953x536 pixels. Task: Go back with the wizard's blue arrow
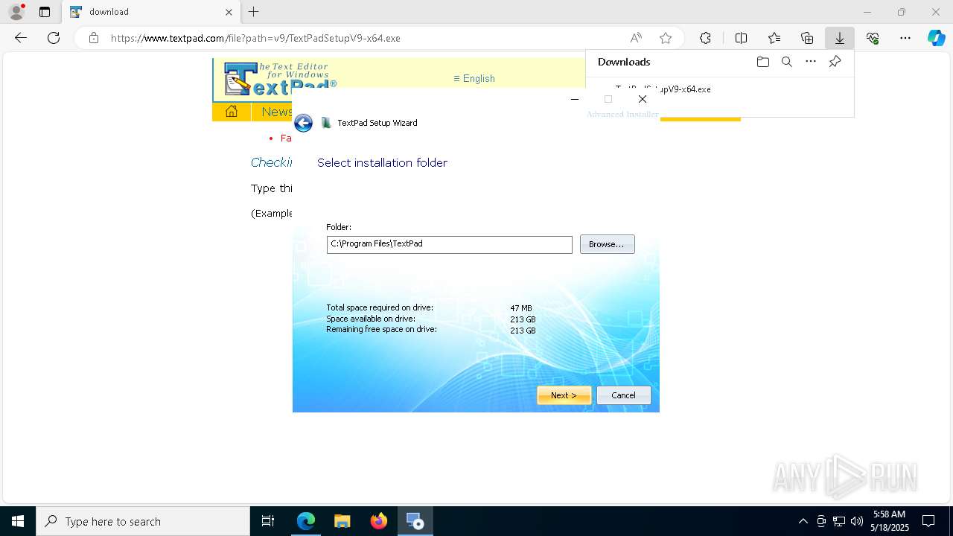pyautogui.click(x=303, y=123)
